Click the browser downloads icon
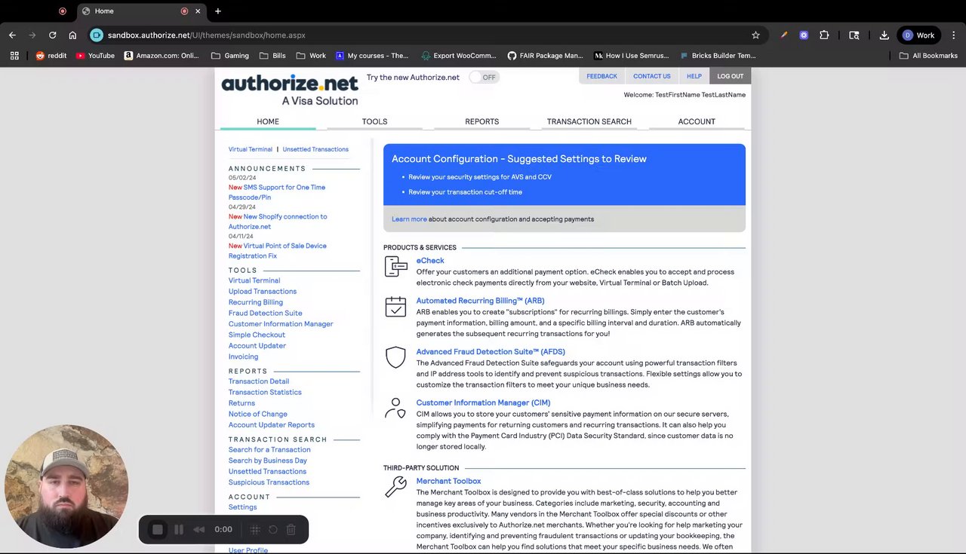Image resolution: width=966 pixels, height=554 pixels. 884,35
